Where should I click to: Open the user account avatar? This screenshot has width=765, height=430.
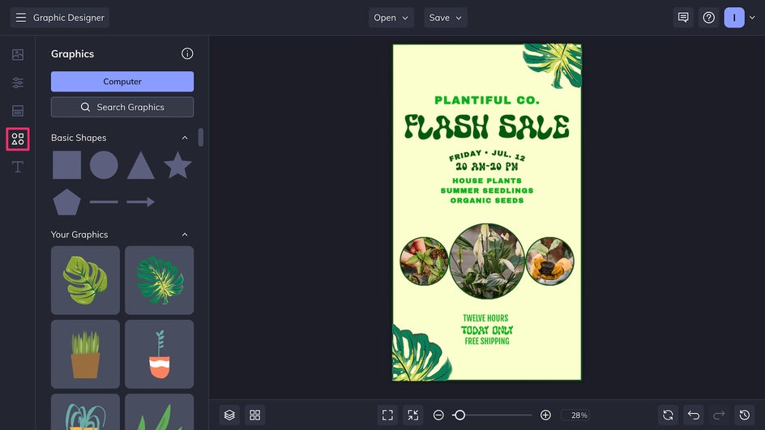tap(734, 18)
